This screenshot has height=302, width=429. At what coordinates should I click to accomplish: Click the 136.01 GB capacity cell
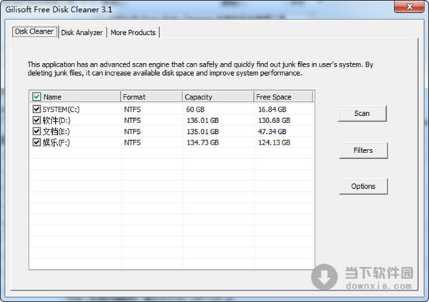[x=203, y=120]
